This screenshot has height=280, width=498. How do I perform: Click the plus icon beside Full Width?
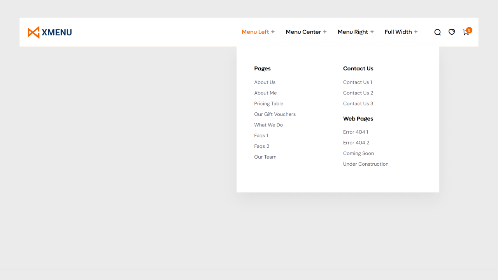416,32
